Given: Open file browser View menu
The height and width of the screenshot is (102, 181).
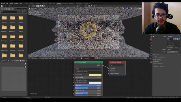Looking at the screenshot, I should click(x=6, y=6).
